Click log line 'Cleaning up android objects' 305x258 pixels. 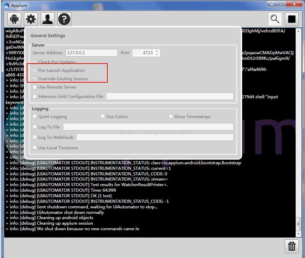pyautogui.click(x=49, y=218)
